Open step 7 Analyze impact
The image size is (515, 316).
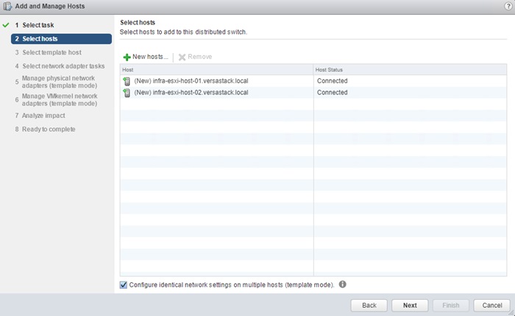[x=40, y=116]
